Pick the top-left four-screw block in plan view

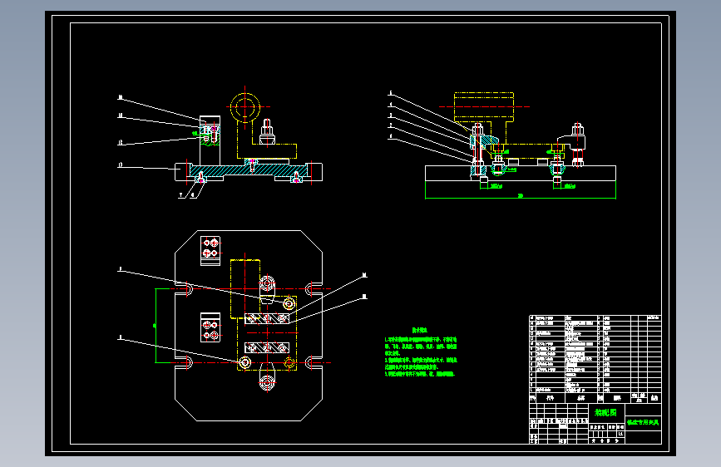tap(210, 250)
